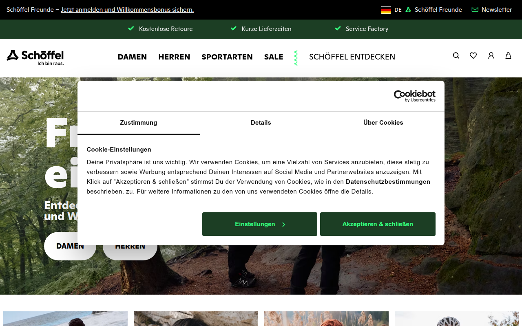Open the user account icon
Viewport: 522px width, 326px height.
491,55
